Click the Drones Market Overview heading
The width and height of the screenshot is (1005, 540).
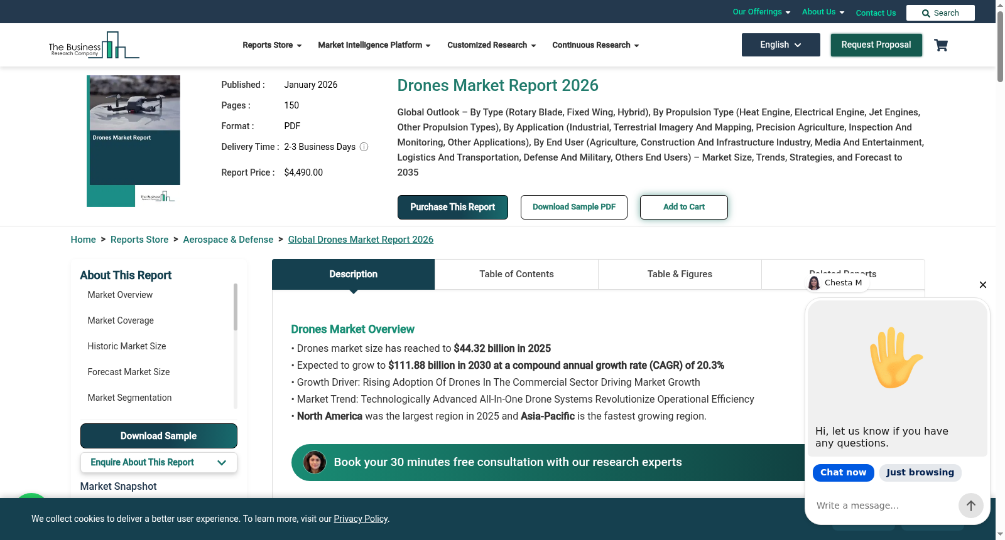click(352, 329)
